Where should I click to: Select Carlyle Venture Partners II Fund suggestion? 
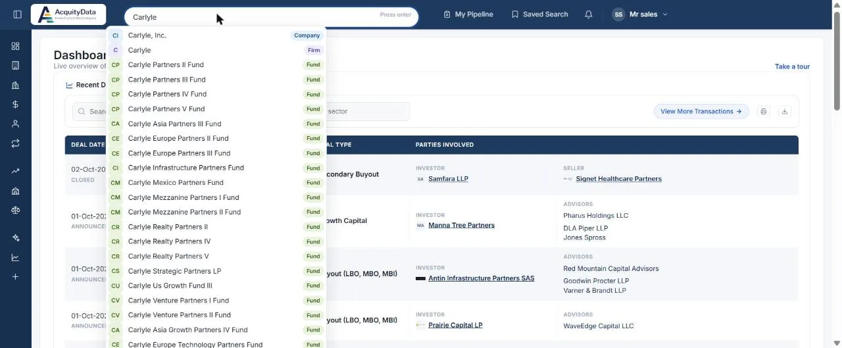click(x=216, y=315)
